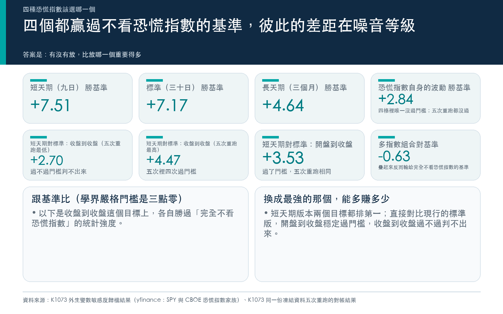
Task: Click the value +7.17
Action: [167, 105]
